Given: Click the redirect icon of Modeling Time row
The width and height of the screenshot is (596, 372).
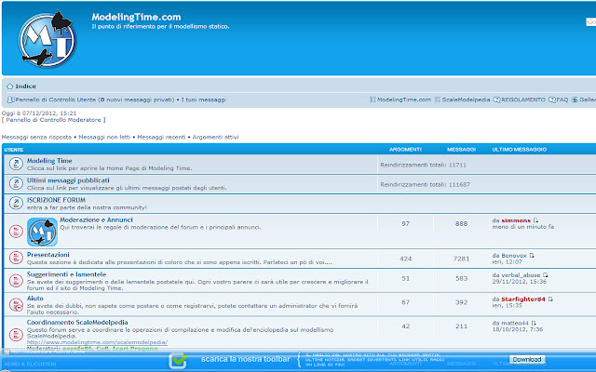Looking at the screenshot, I should coord(16,164).
